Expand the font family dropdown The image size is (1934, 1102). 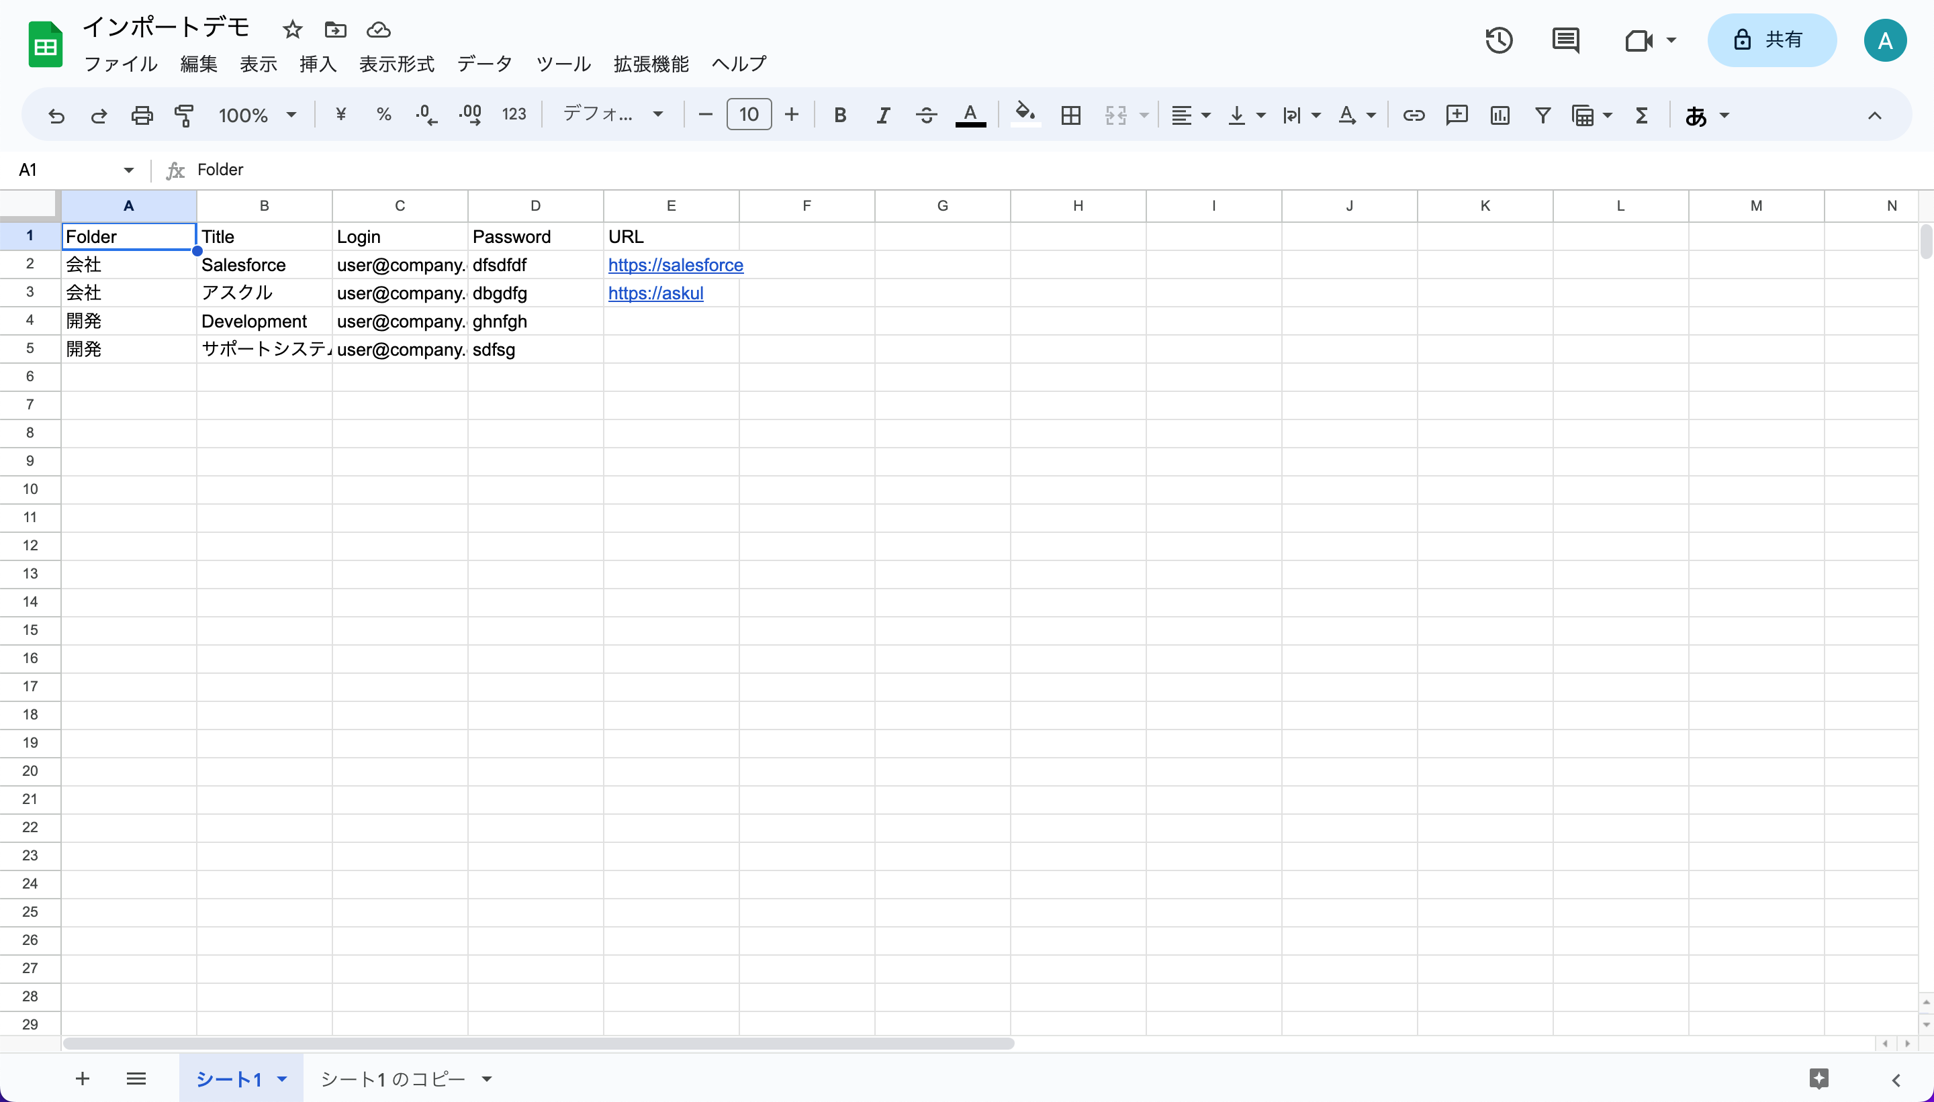612,114
